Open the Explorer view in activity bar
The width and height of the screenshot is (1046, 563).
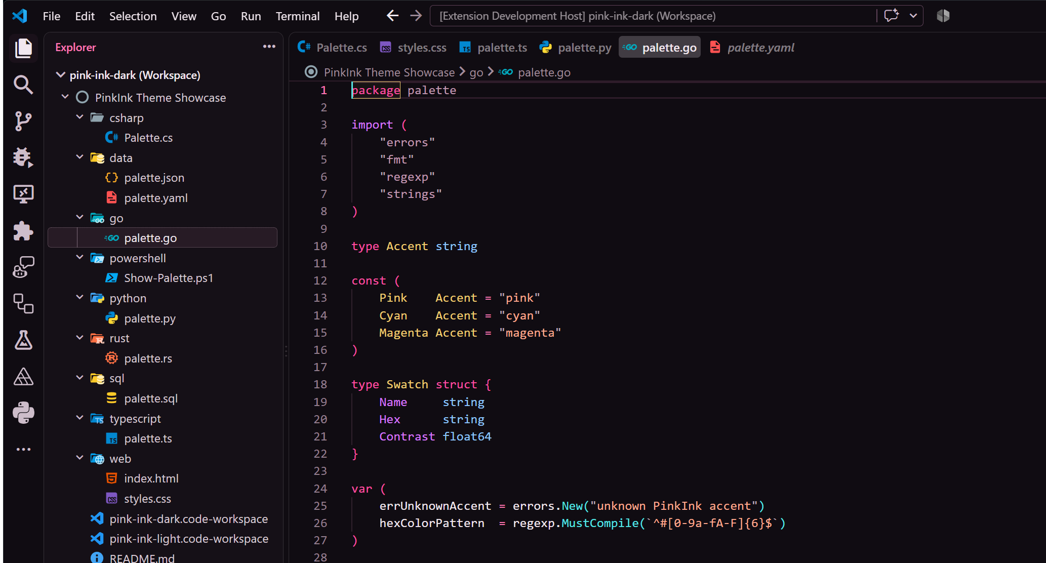[x=23, y=49]
